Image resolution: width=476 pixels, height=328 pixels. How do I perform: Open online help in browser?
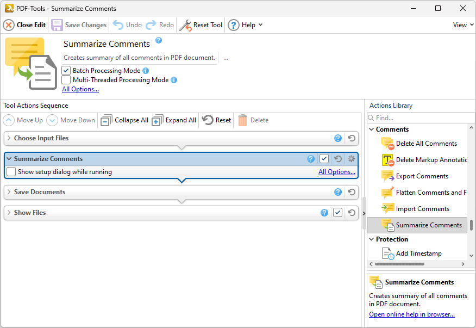(x=411, y=314)
